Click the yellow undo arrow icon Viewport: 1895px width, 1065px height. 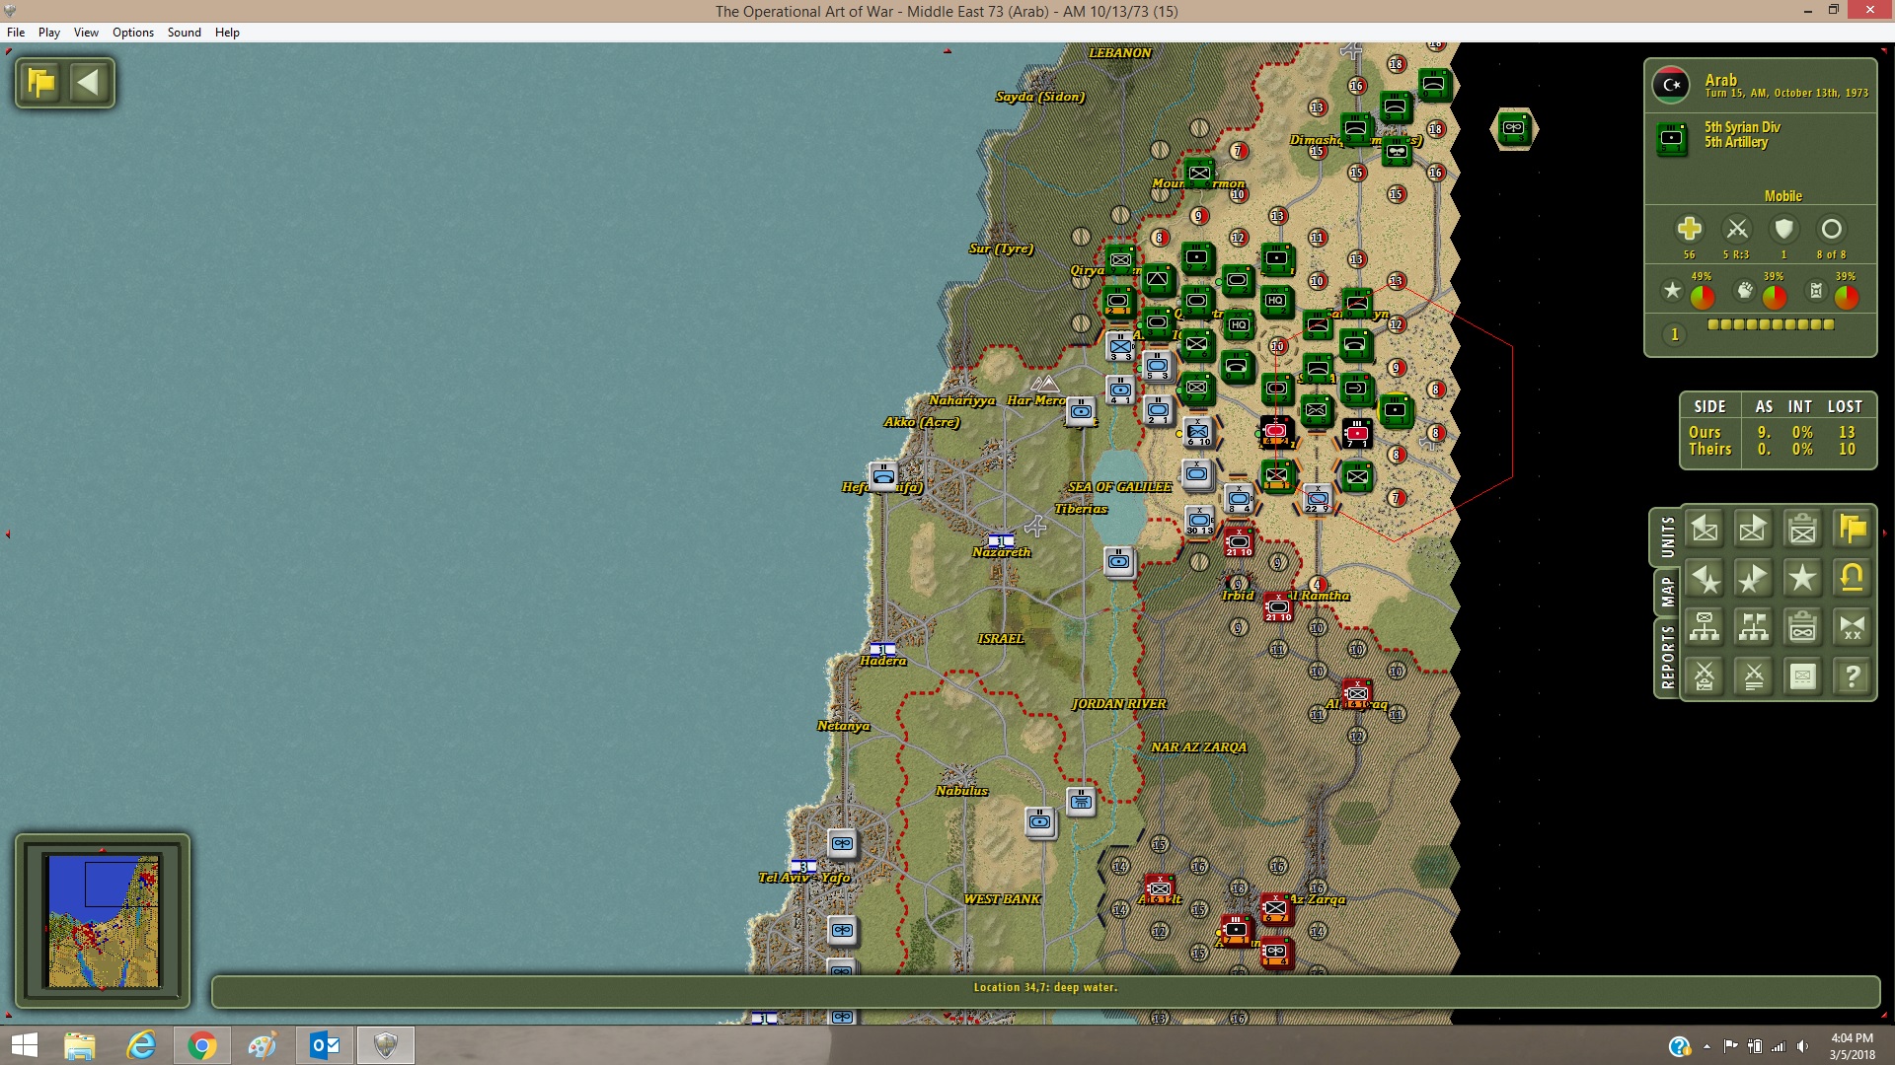coord(1853,579)
